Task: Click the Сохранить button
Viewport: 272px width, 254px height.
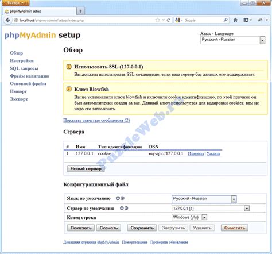Action: 142,228
